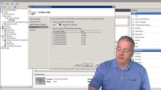This screenshot has height=90, width=161.
Task: Select the Event Viewer icon
Action: pyautogui.click(x=5, y=30)
